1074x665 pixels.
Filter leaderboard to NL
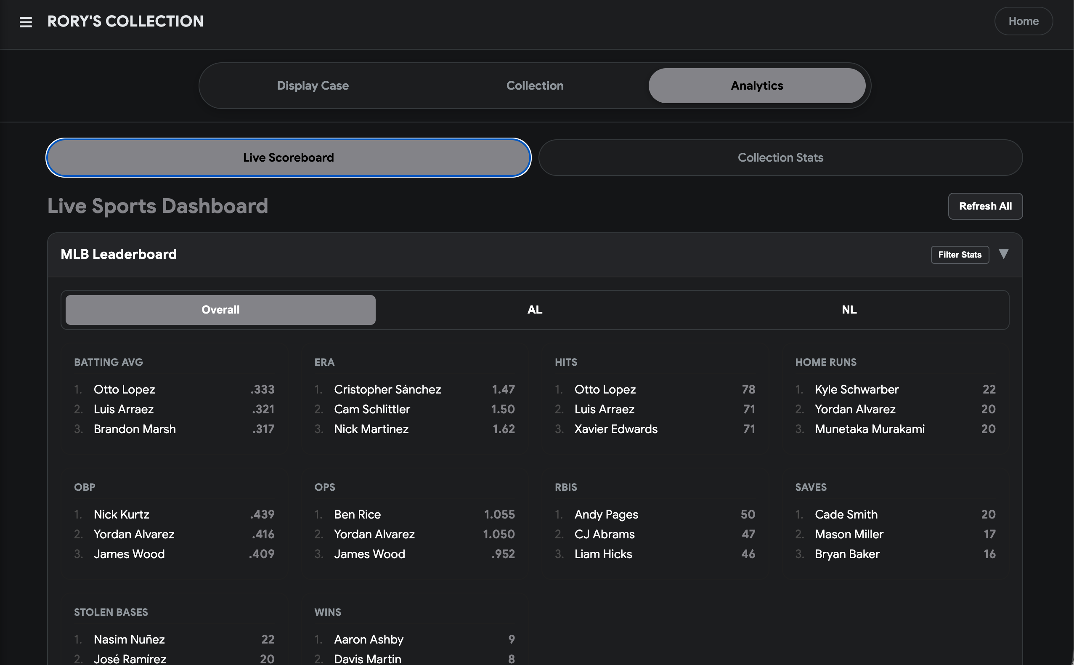coord(849,310)
